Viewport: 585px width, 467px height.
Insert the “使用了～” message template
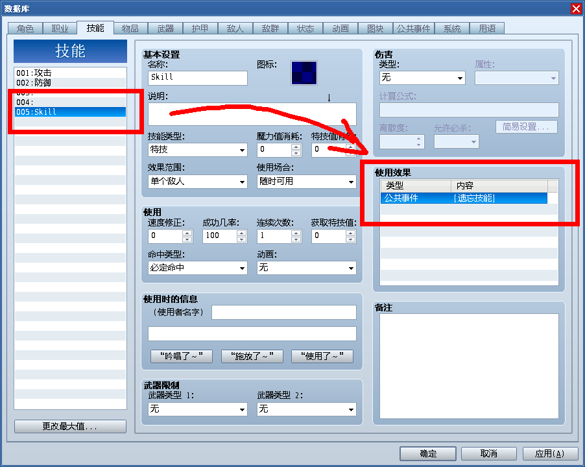[x=322, y=356]
